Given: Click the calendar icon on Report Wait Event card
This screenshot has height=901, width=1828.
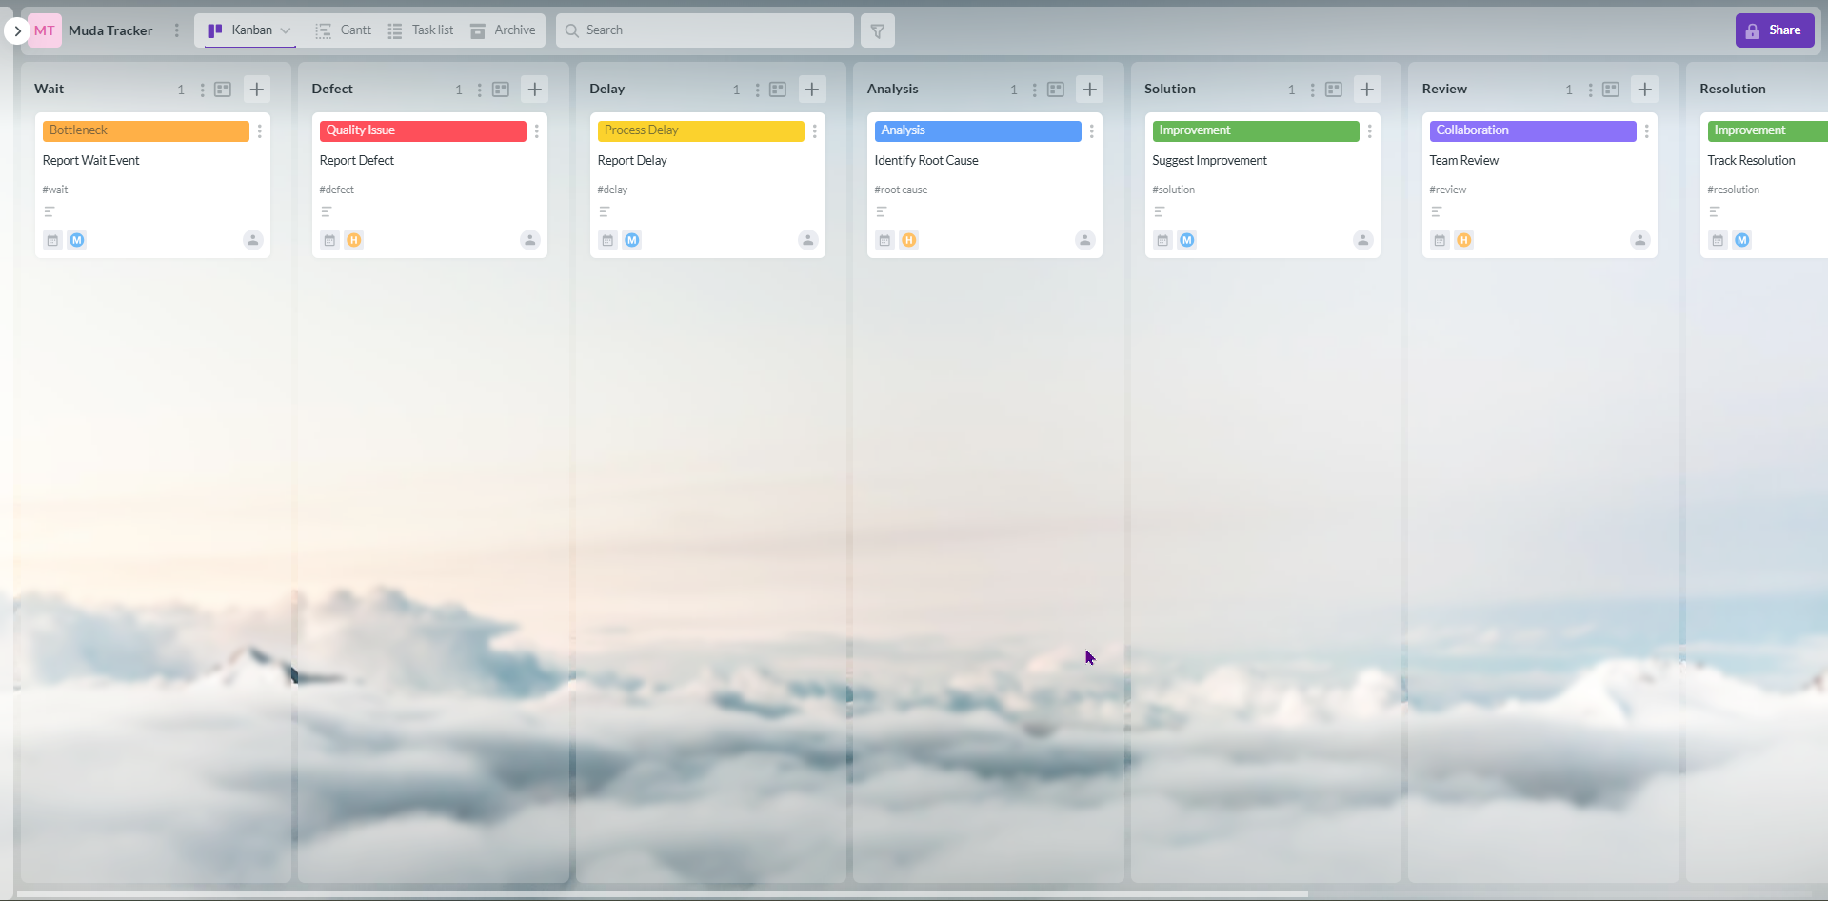Looking at the screenshot, I should click(x=51, y=240).
